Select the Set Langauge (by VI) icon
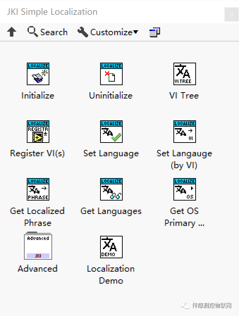The width and height of the screenshot is (239, 316). (x=184, y=132)
